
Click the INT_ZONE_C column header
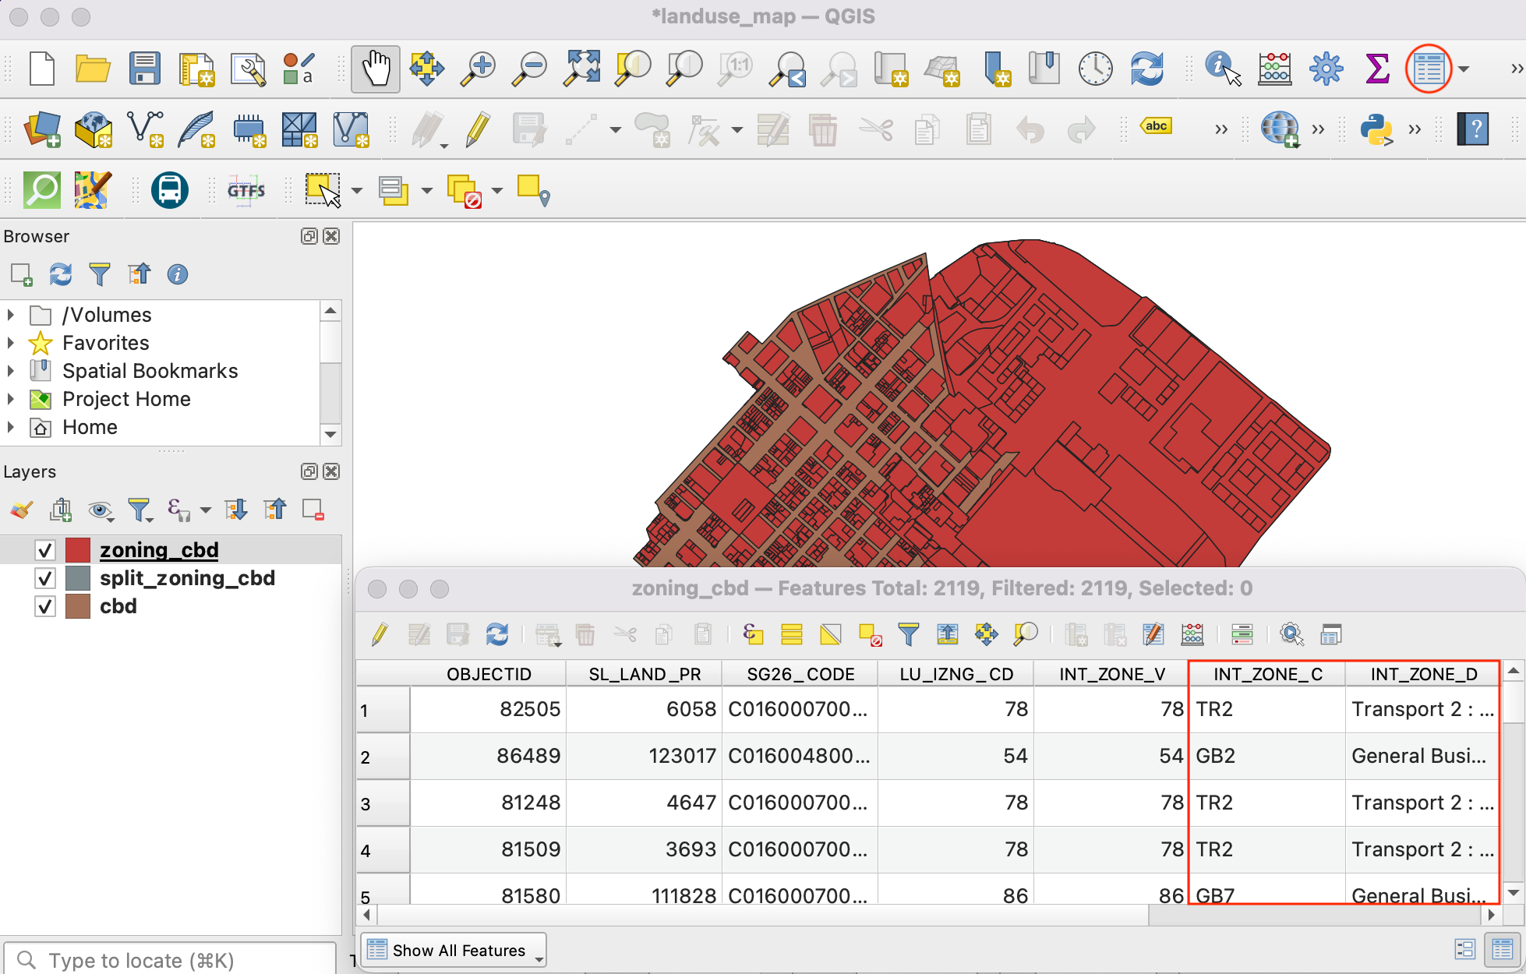1267,674
